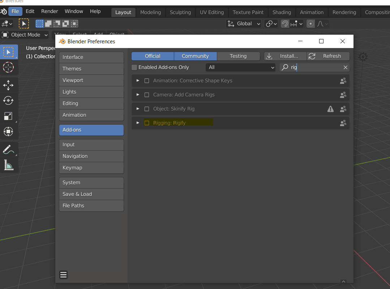Image resolution: width=390 pixels, height=289 pixels.
Task: Clear the add-on search field
Action: (x=345, y=67)
